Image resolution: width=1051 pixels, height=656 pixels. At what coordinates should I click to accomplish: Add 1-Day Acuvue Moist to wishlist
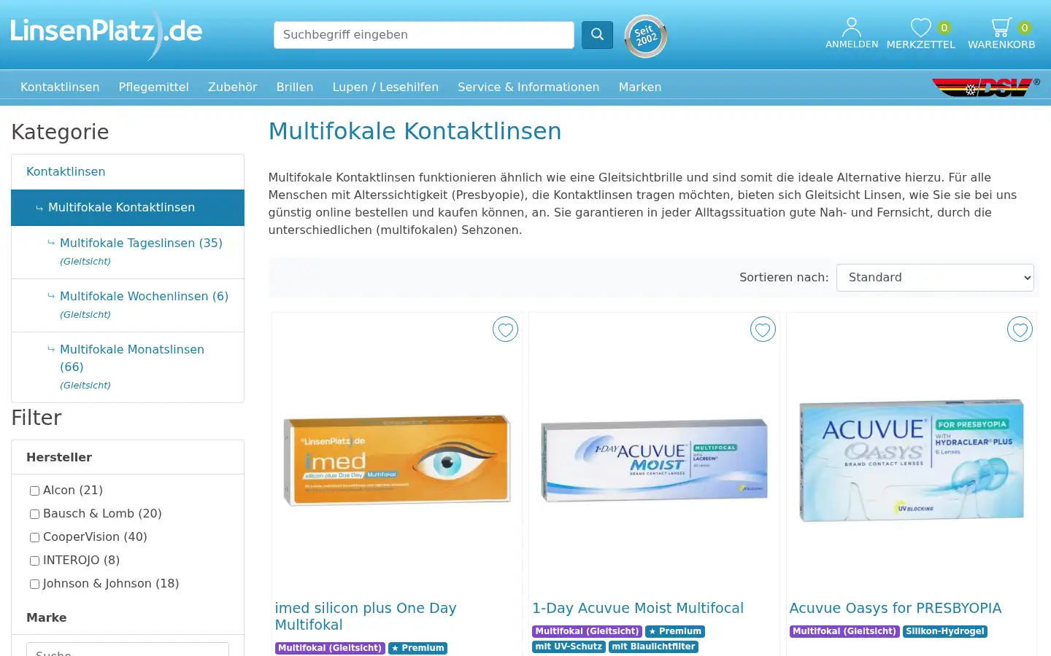763,329
